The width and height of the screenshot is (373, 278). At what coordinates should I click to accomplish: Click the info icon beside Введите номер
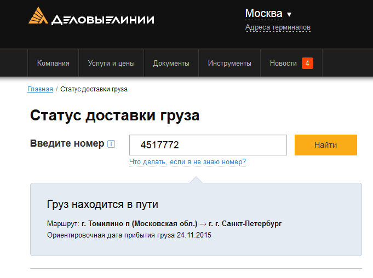point(111,144)
